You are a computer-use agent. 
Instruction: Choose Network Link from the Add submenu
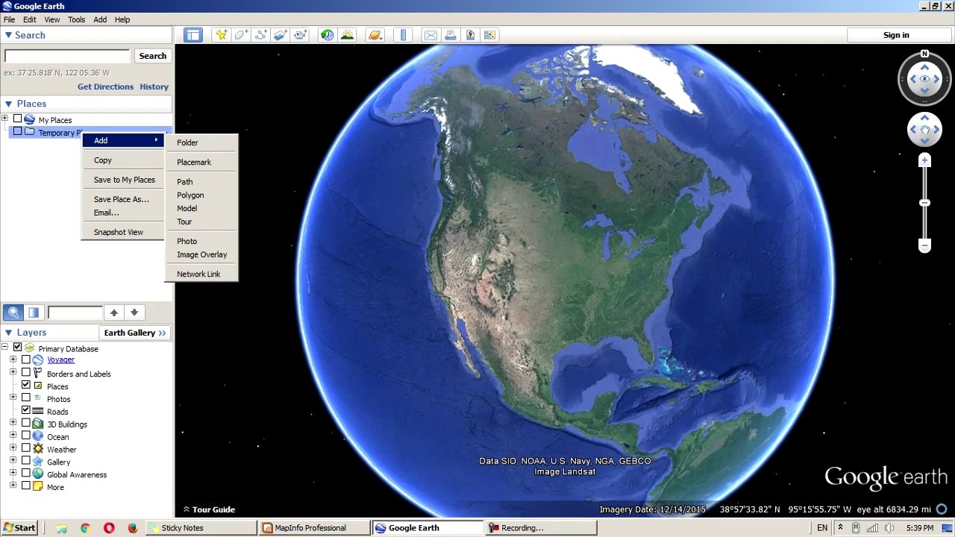click(x=198, y=274)
